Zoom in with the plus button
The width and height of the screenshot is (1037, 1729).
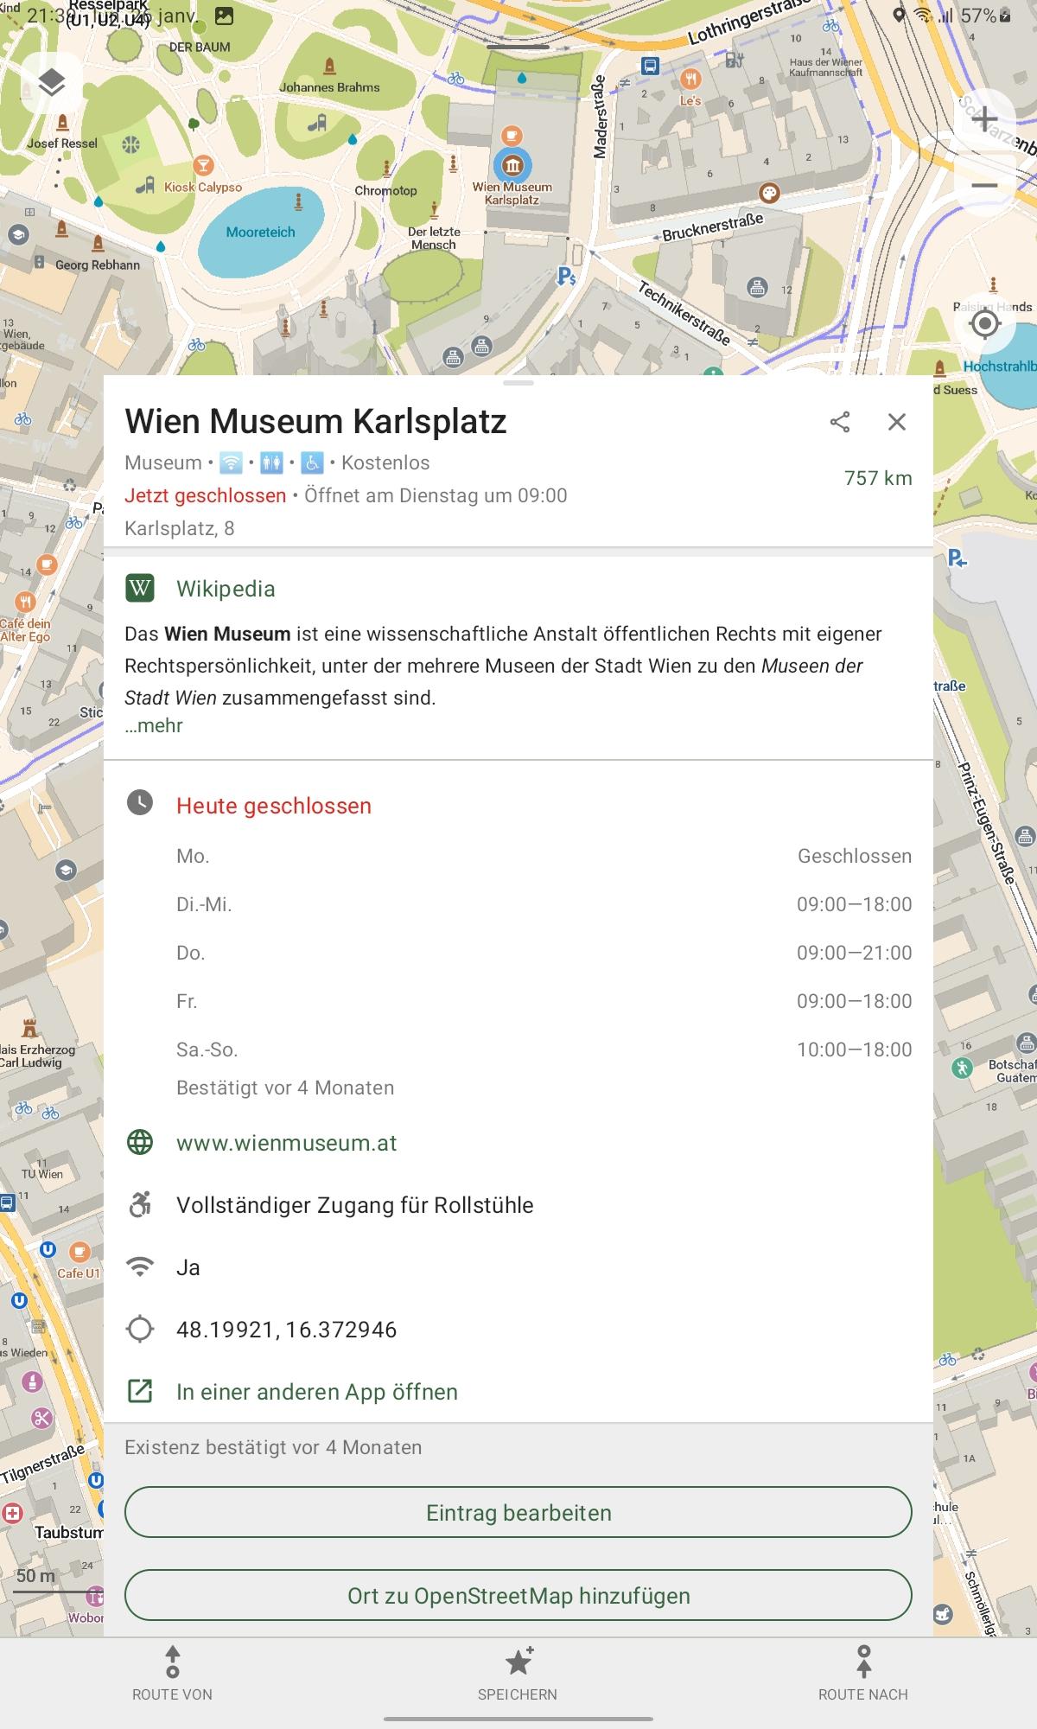pos(984,119)
